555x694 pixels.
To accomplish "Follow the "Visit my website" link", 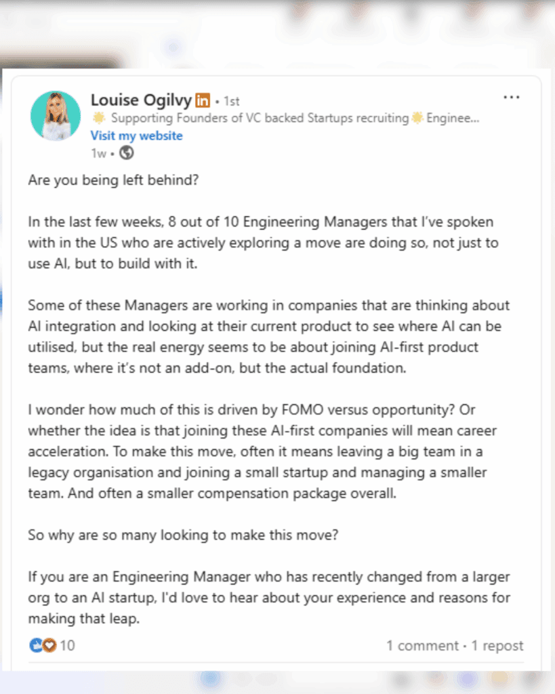I will [x=136, y=136].
